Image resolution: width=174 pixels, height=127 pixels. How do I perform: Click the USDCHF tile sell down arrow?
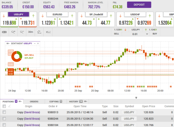pyautogui.click(x=120, y=16)
